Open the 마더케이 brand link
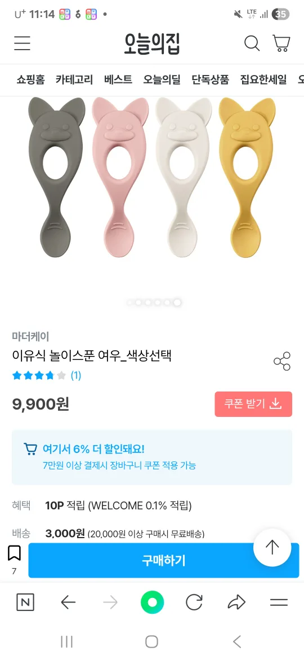This screenshot has width=304, height=660. coord(30,337)
